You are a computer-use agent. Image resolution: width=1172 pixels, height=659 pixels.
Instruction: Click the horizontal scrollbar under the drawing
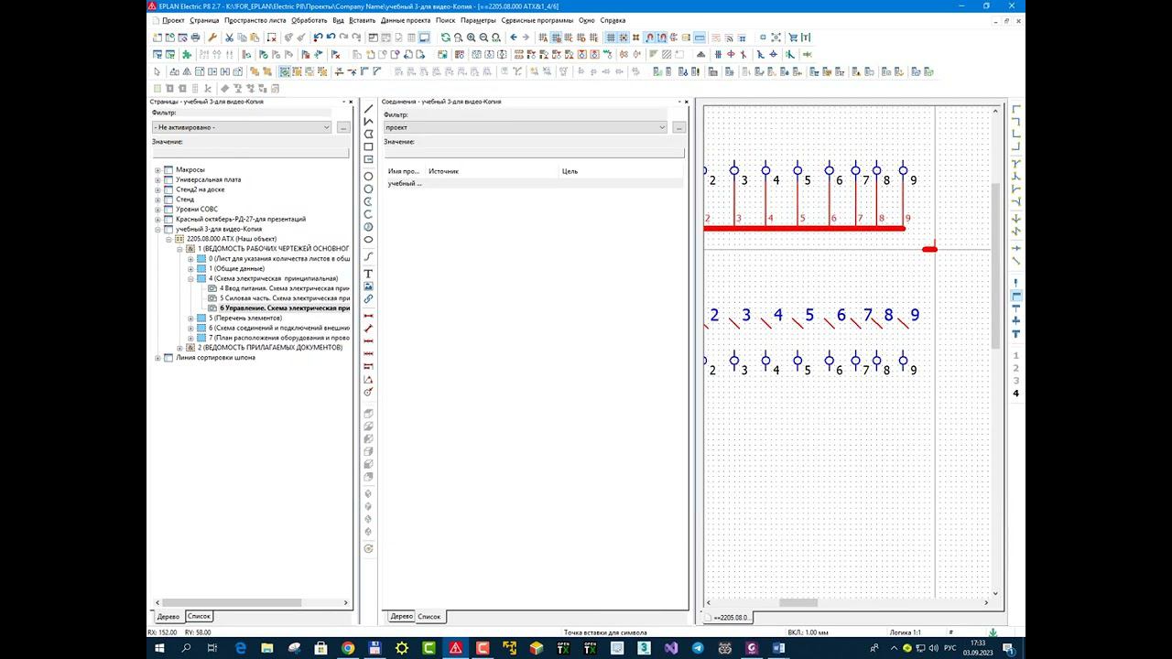click(797, 602)
